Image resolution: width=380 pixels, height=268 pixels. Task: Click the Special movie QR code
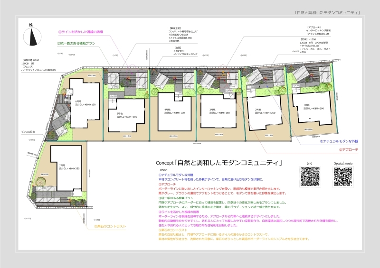tap(344, 177)
